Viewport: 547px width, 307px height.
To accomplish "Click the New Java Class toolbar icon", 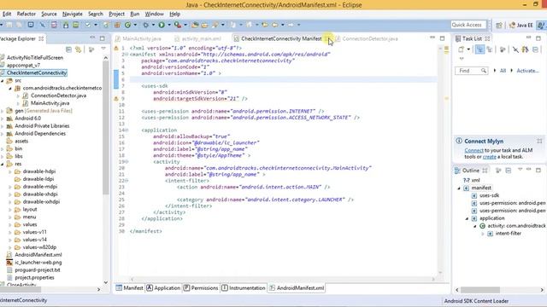I will click(x=127, y=25).
